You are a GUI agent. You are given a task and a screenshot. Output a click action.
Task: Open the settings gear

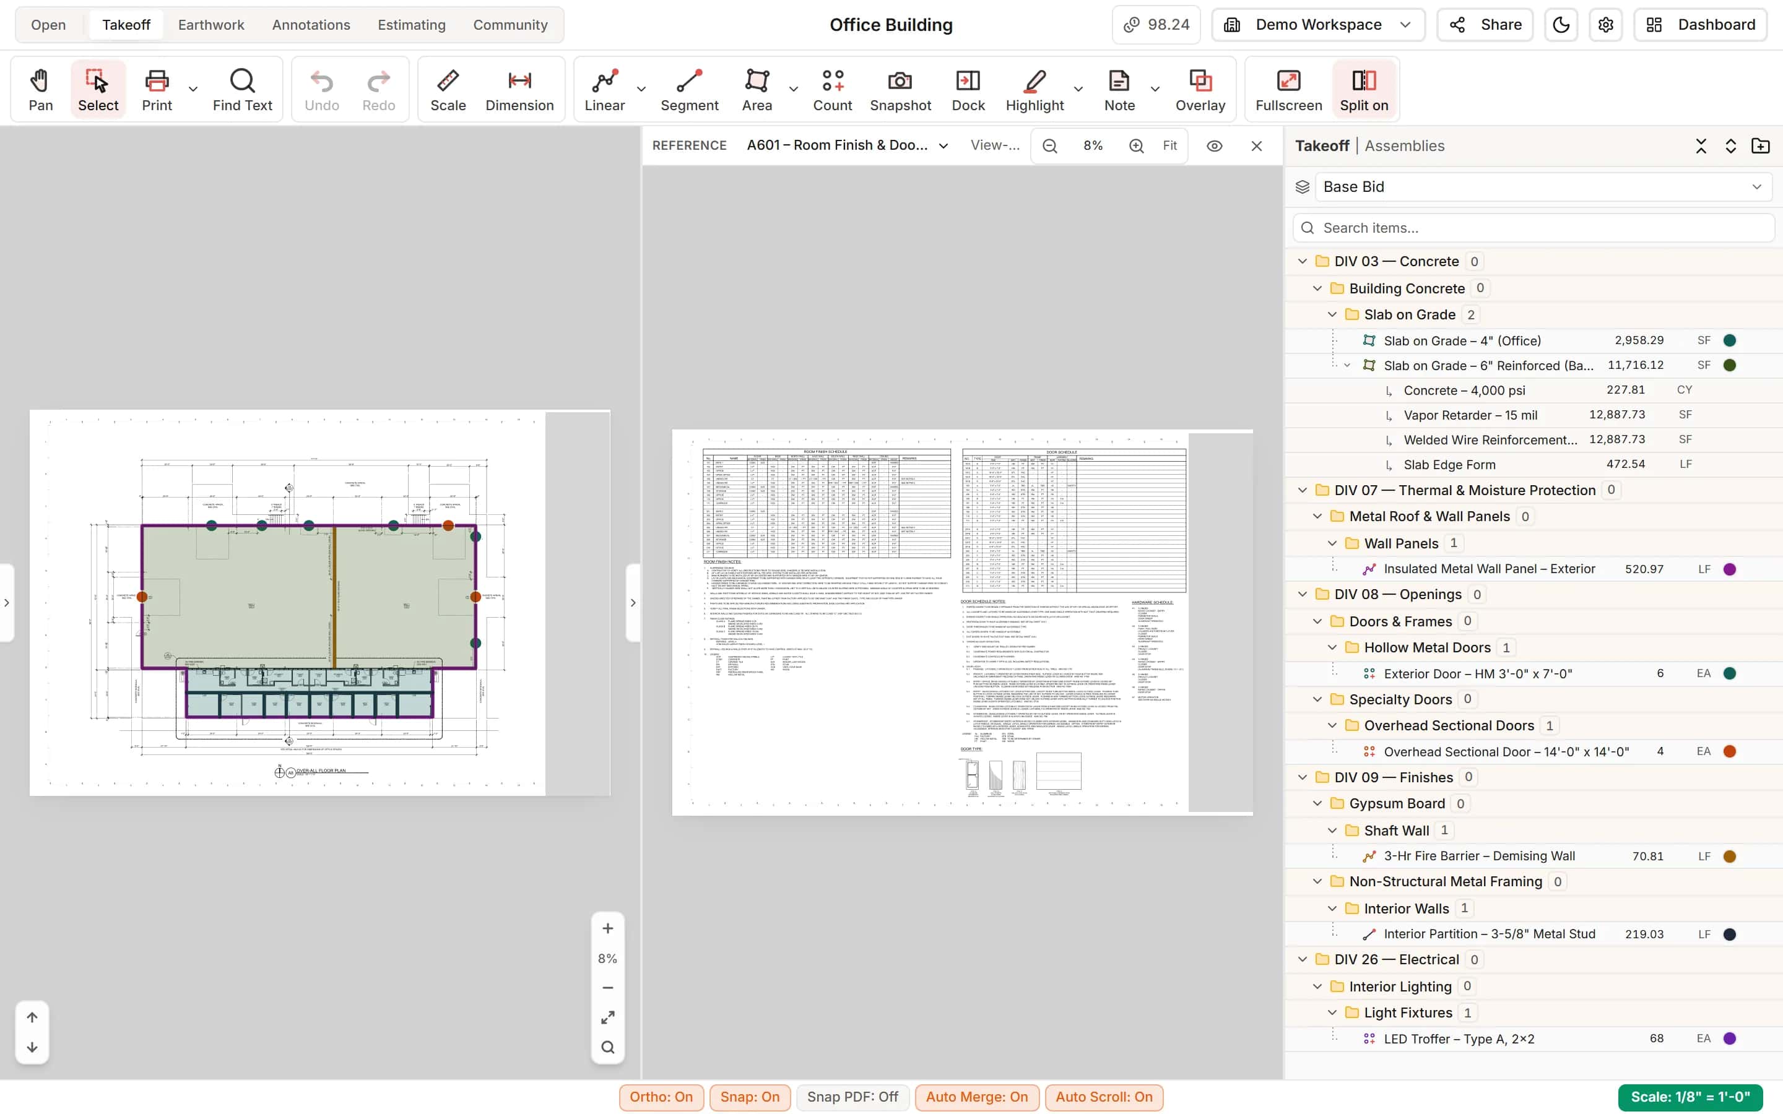[x=1605, y=25]
